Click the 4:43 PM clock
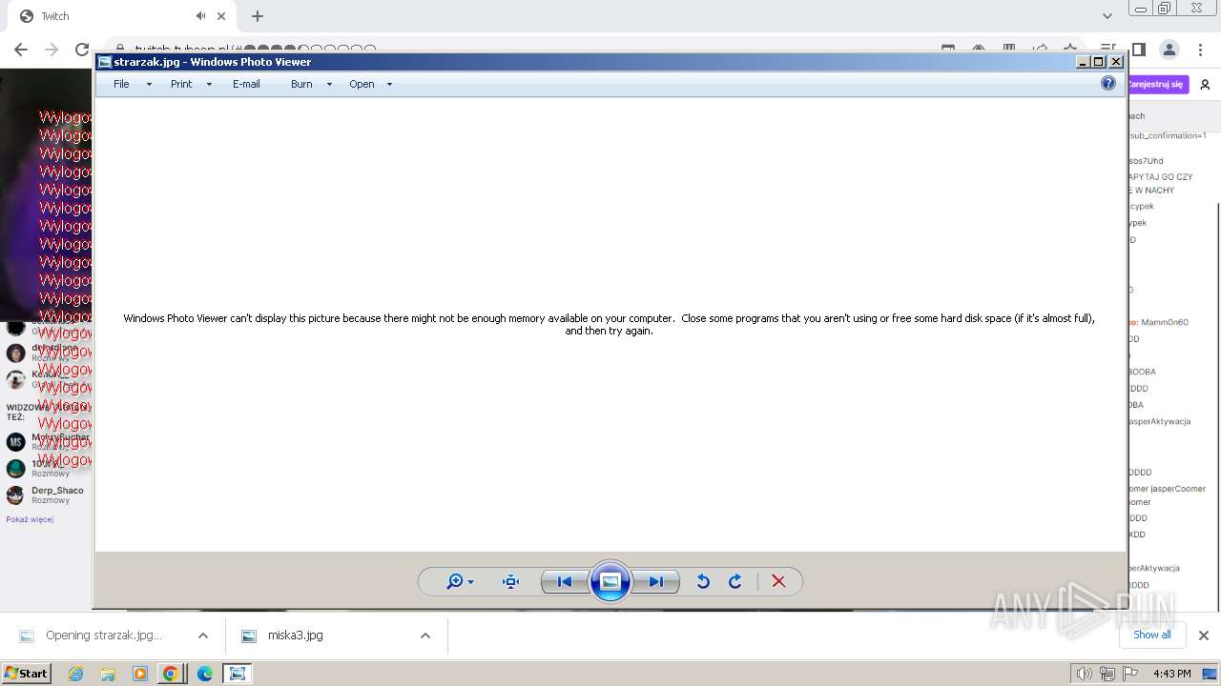 pyautogui.click(x=1171, y=674)
